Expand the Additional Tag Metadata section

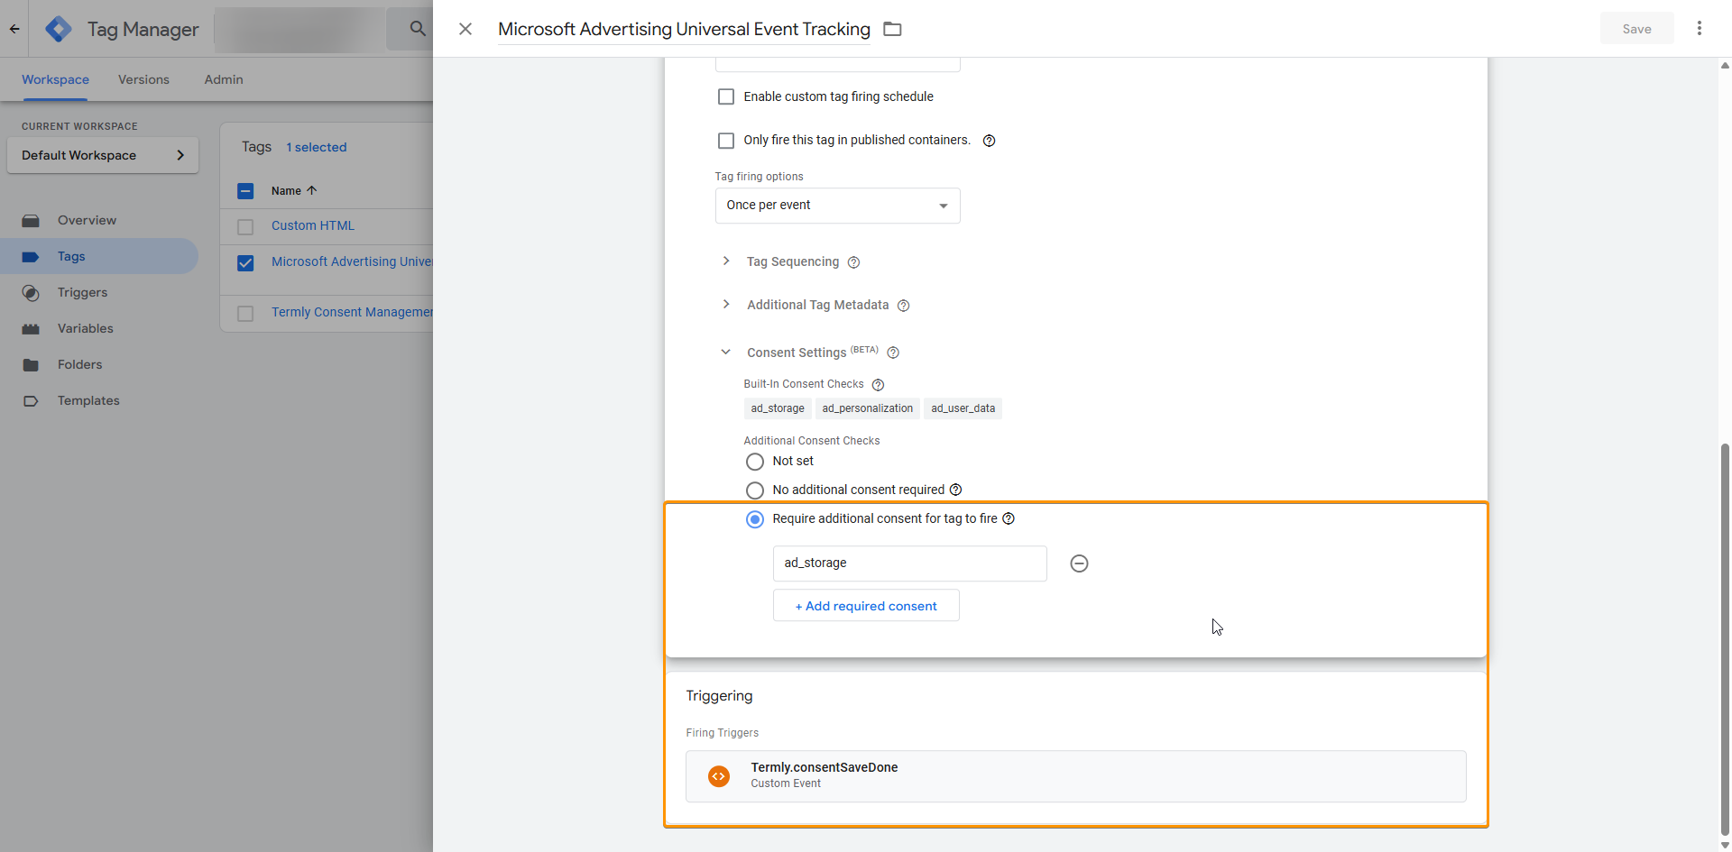click(726, 305)
